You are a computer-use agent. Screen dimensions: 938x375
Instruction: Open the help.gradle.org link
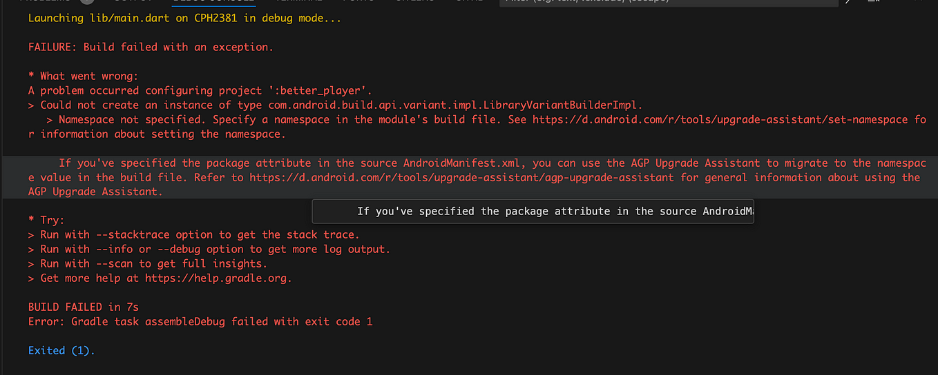point(218,278)
